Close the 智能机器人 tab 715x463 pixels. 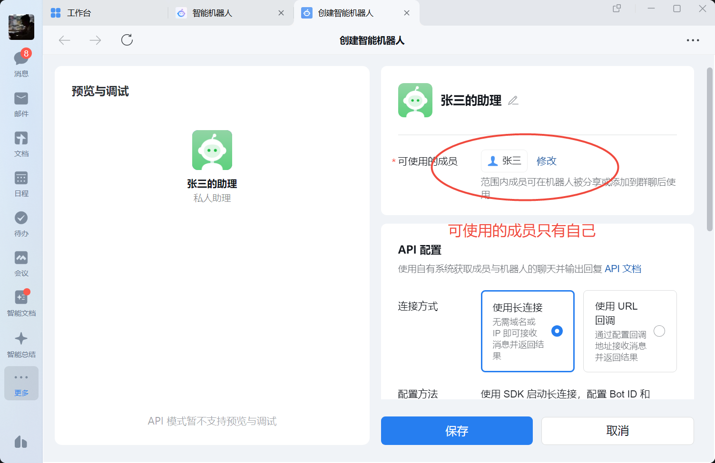[281, 13]
